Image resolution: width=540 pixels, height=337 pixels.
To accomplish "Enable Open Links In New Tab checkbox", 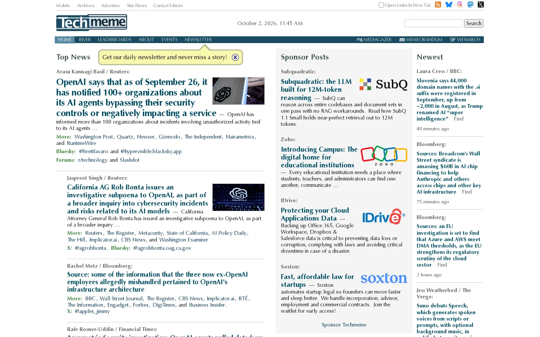I will (x=381, y=5).
